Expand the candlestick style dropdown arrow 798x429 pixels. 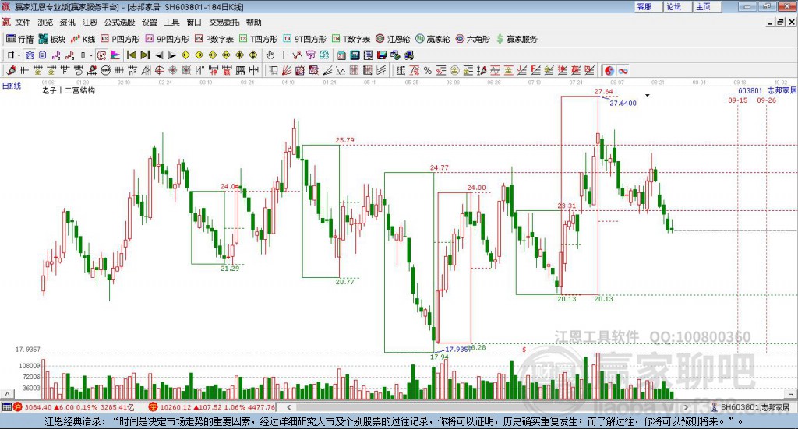coord(91,55)
